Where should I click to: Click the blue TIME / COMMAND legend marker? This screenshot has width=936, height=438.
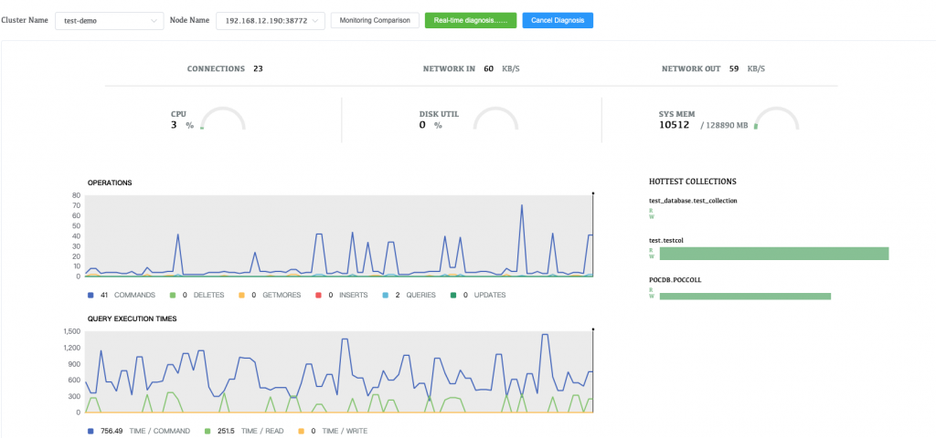tap(90, 431)
